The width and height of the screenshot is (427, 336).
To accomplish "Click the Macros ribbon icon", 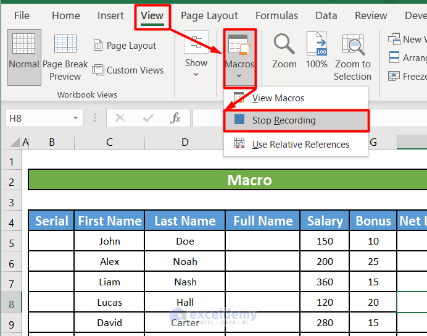I will [239, 46].
